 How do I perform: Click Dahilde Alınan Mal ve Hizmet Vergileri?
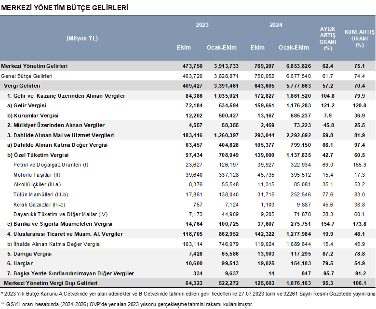[60, 135]
